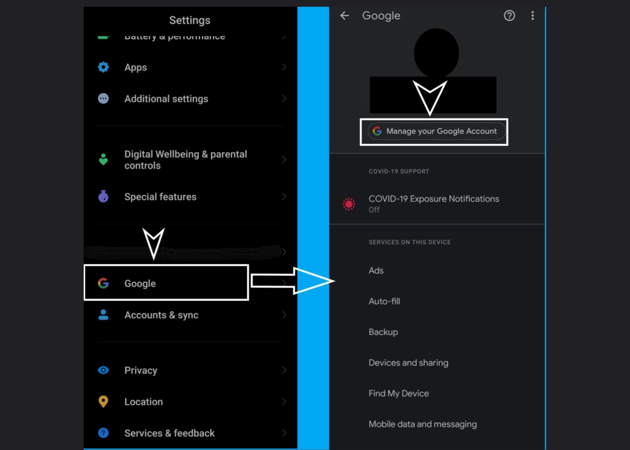The height and width of the screenshot is (450, 630).
Task: Expand the Accounts & sync chevron
Action: (284, 315)
